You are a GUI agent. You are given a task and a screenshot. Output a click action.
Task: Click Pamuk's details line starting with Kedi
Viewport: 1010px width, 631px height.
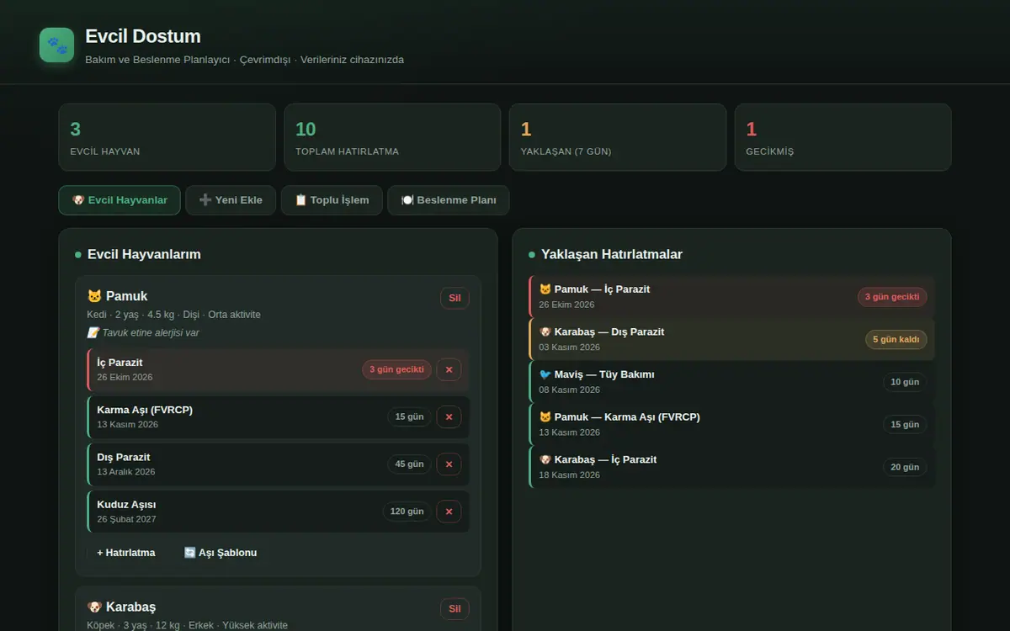click(x=173, y=315)
